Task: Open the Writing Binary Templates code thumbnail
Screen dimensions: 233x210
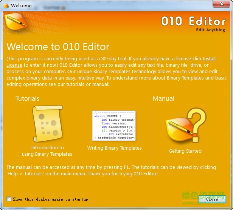Action: click(x=114, y=126)
